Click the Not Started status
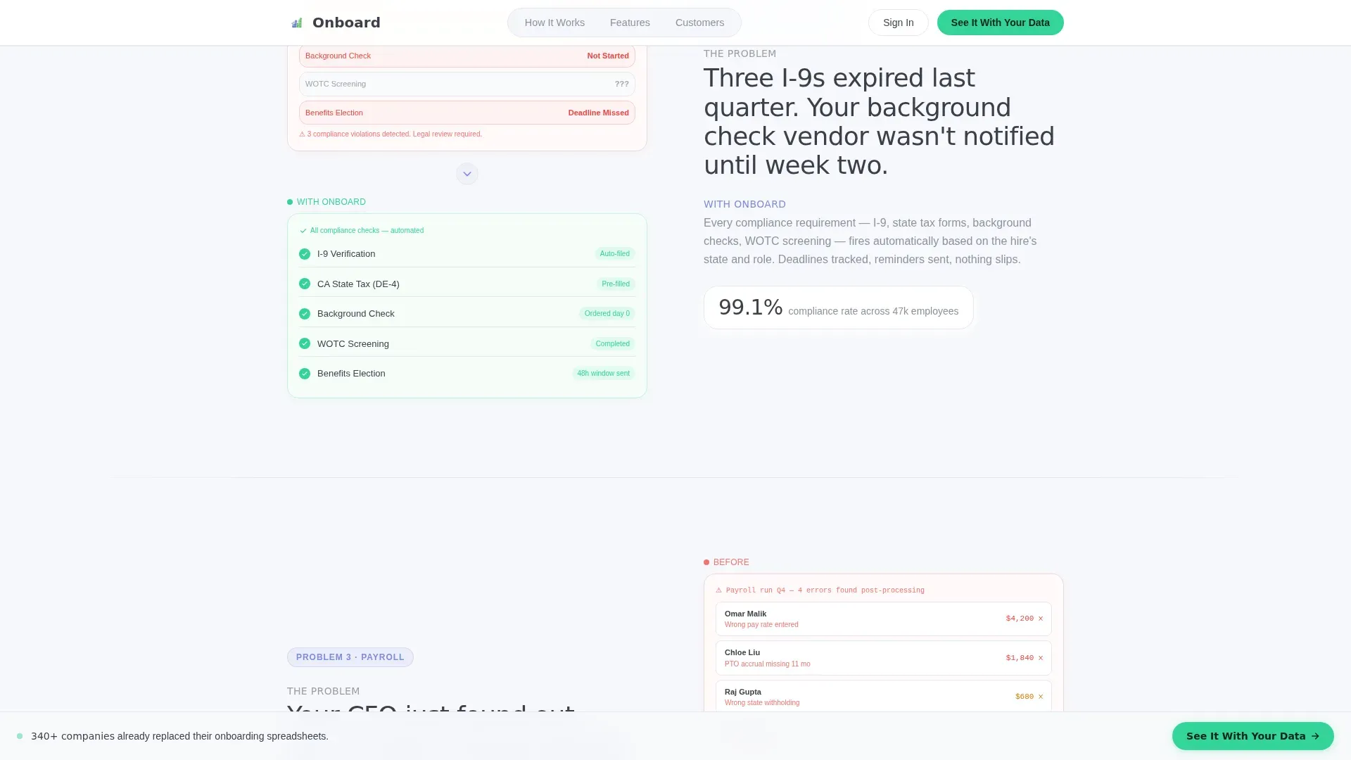This screenshot has width=1351, height=760. click(x=608, y=56)
